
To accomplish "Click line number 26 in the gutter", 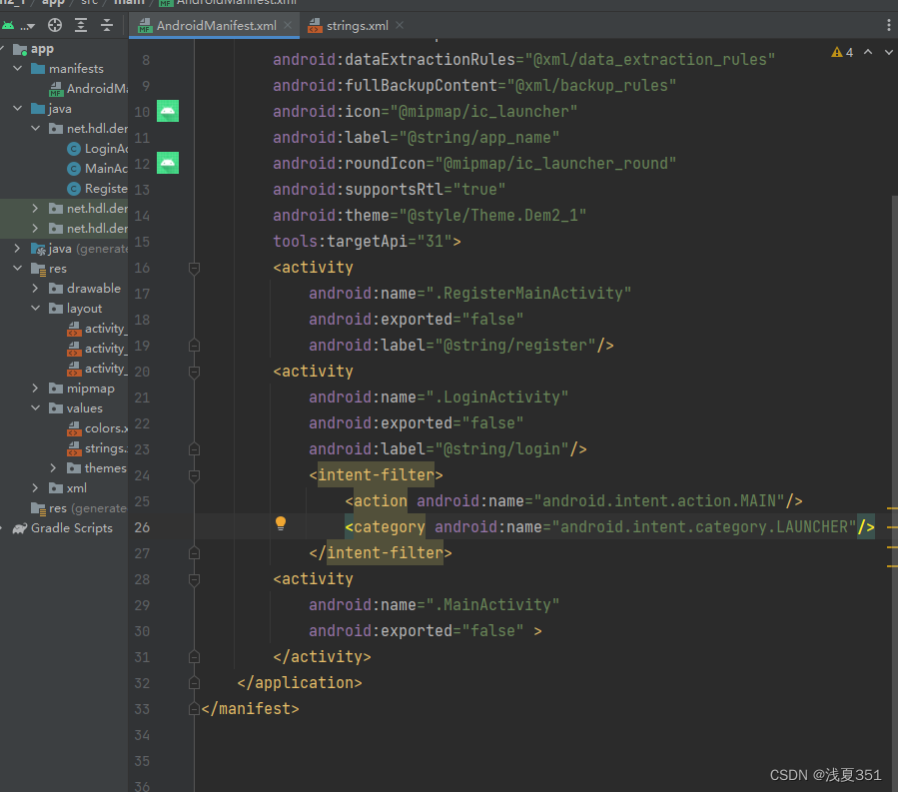I will [142, 527].
